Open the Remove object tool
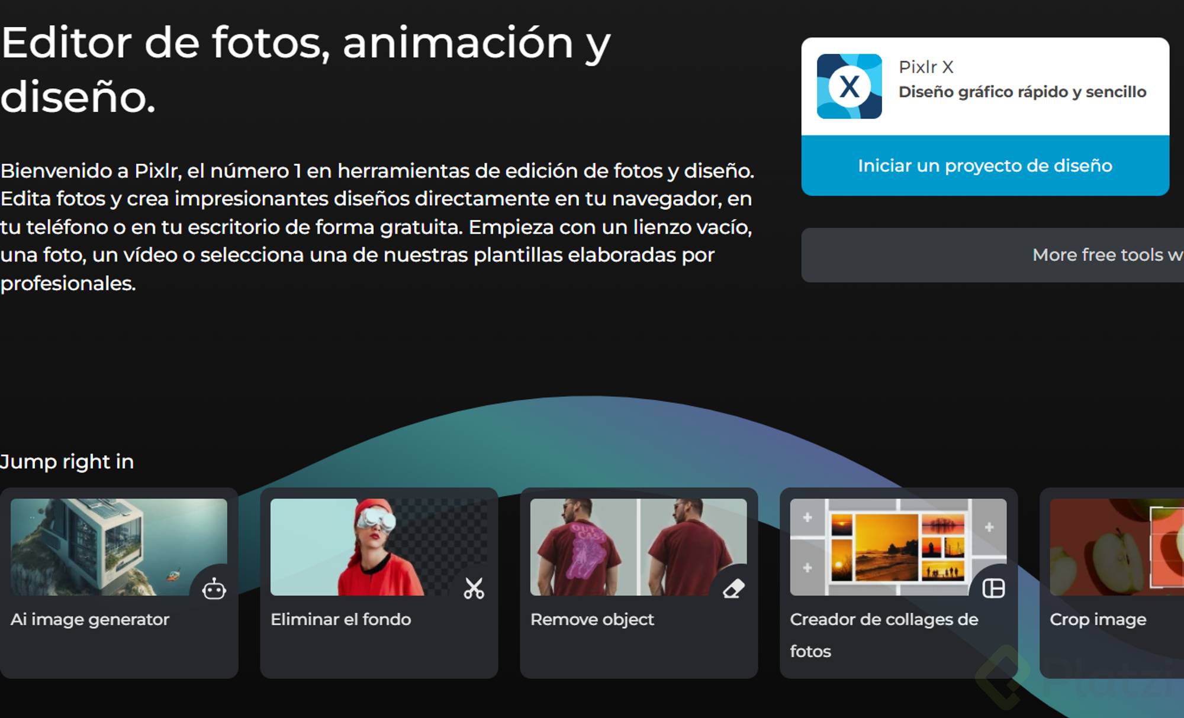Image resolution: width=1184 pixels, height=718 pixels. tap(592, 620)
